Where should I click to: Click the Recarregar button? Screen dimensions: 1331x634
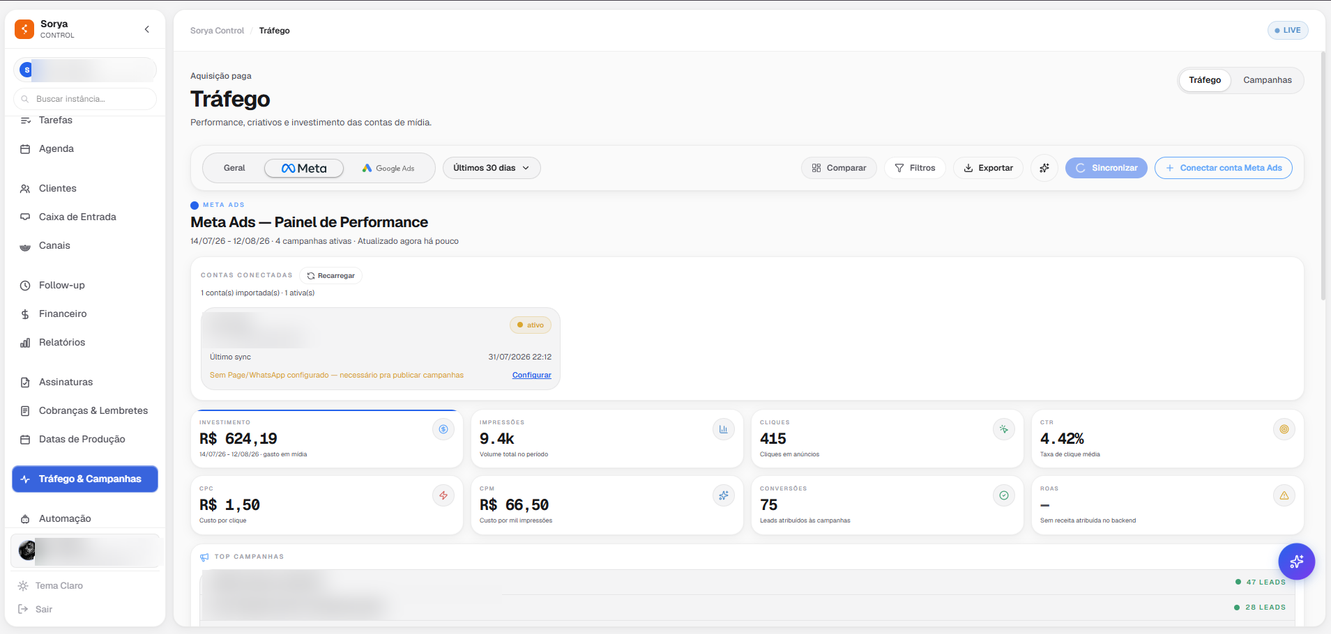[x=331, y=276]
